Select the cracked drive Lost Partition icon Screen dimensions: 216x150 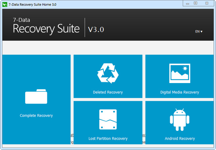pos(108,120)
